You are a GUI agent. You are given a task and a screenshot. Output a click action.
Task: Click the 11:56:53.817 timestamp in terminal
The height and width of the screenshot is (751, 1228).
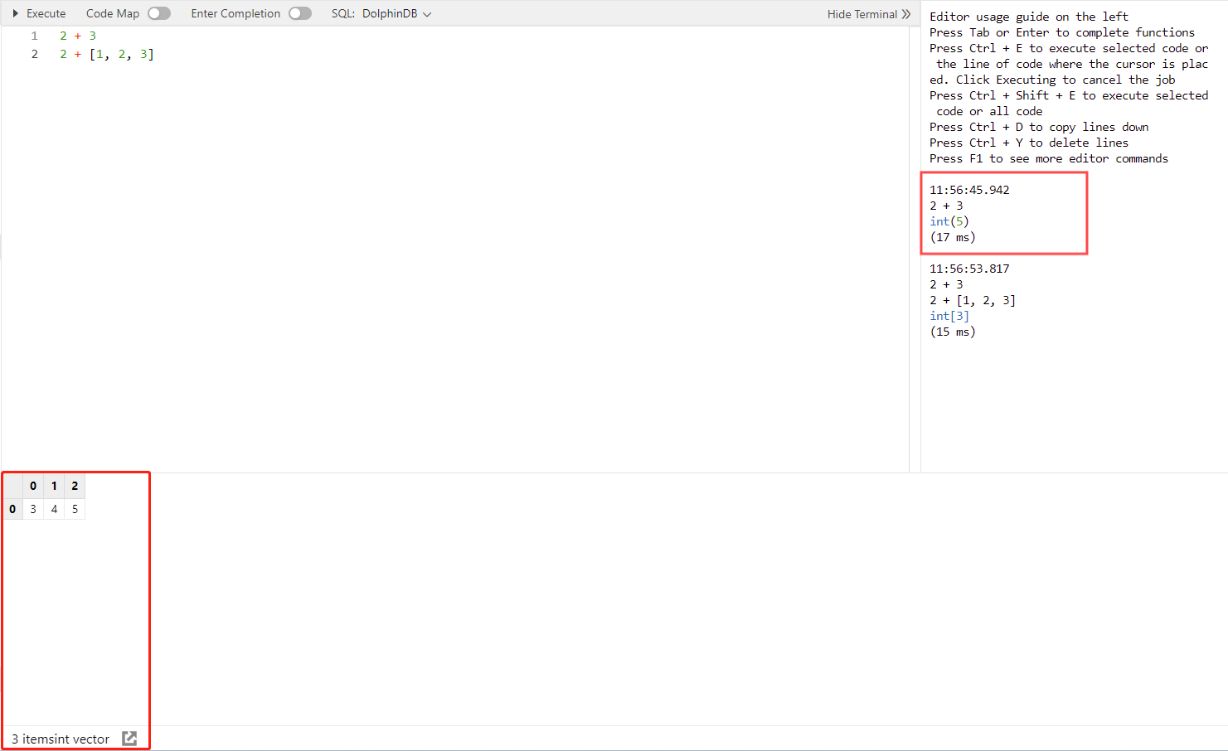click(969, 269)
